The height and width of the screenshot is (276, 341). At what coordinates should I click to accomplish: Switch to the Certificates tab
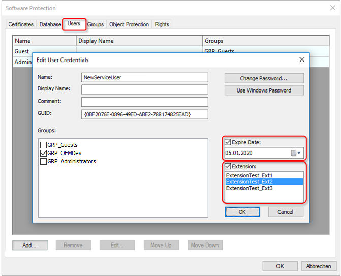tap(21, 24)
